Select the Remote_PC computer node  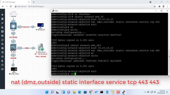coord(40,26)
